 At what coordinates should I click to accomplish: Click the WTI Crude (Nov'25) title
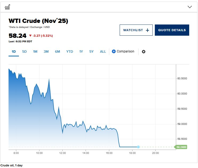coord(38,21)
